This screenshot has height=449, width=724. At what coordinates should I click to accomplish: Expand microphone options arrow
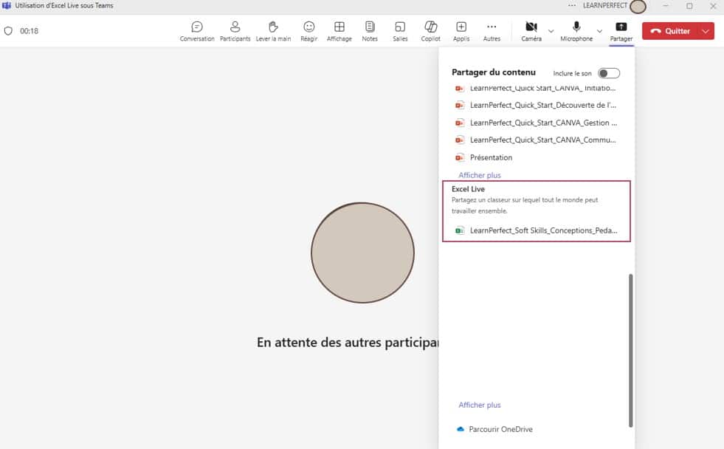[599, 31]
